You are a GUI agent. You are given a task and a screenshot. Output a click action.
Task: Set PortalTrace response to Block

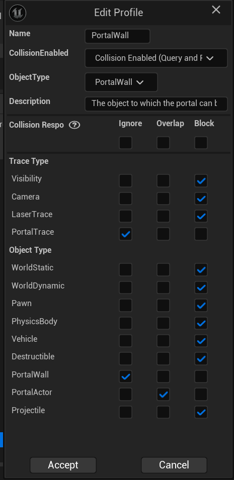(x=201, y=234)
